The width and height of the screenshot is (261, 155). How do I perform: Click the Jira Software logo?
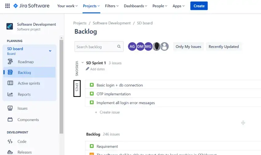click(31, 6)
